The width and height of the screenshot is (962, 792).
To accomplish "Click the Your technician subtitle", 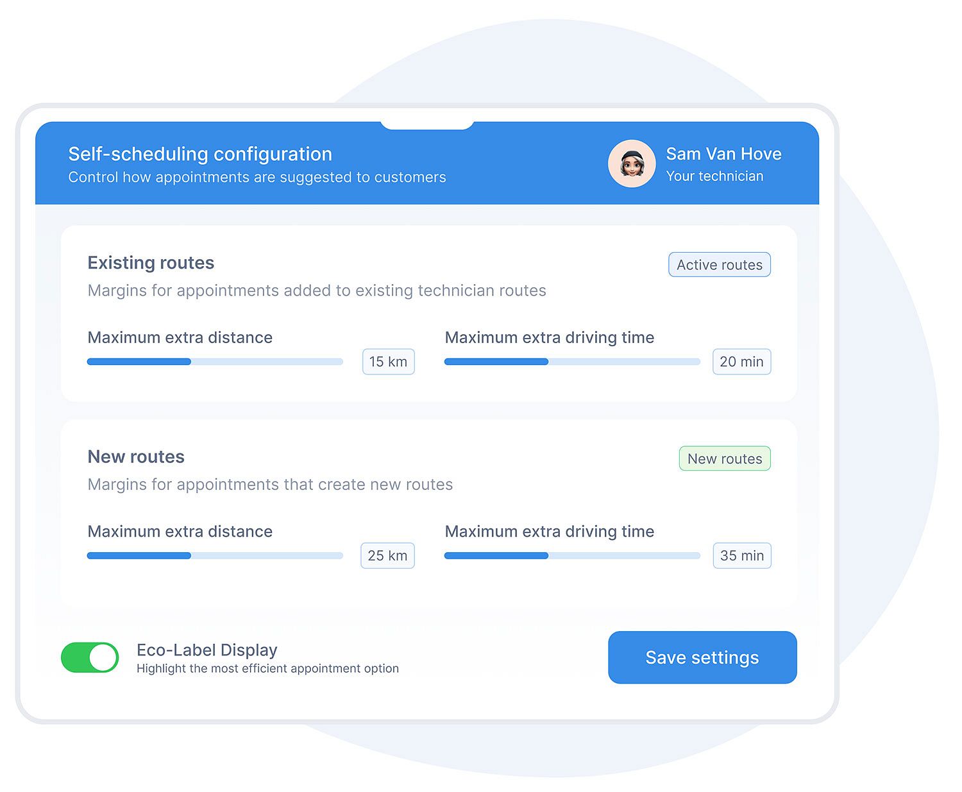I will pyautogui.click(x=714, y=176).
